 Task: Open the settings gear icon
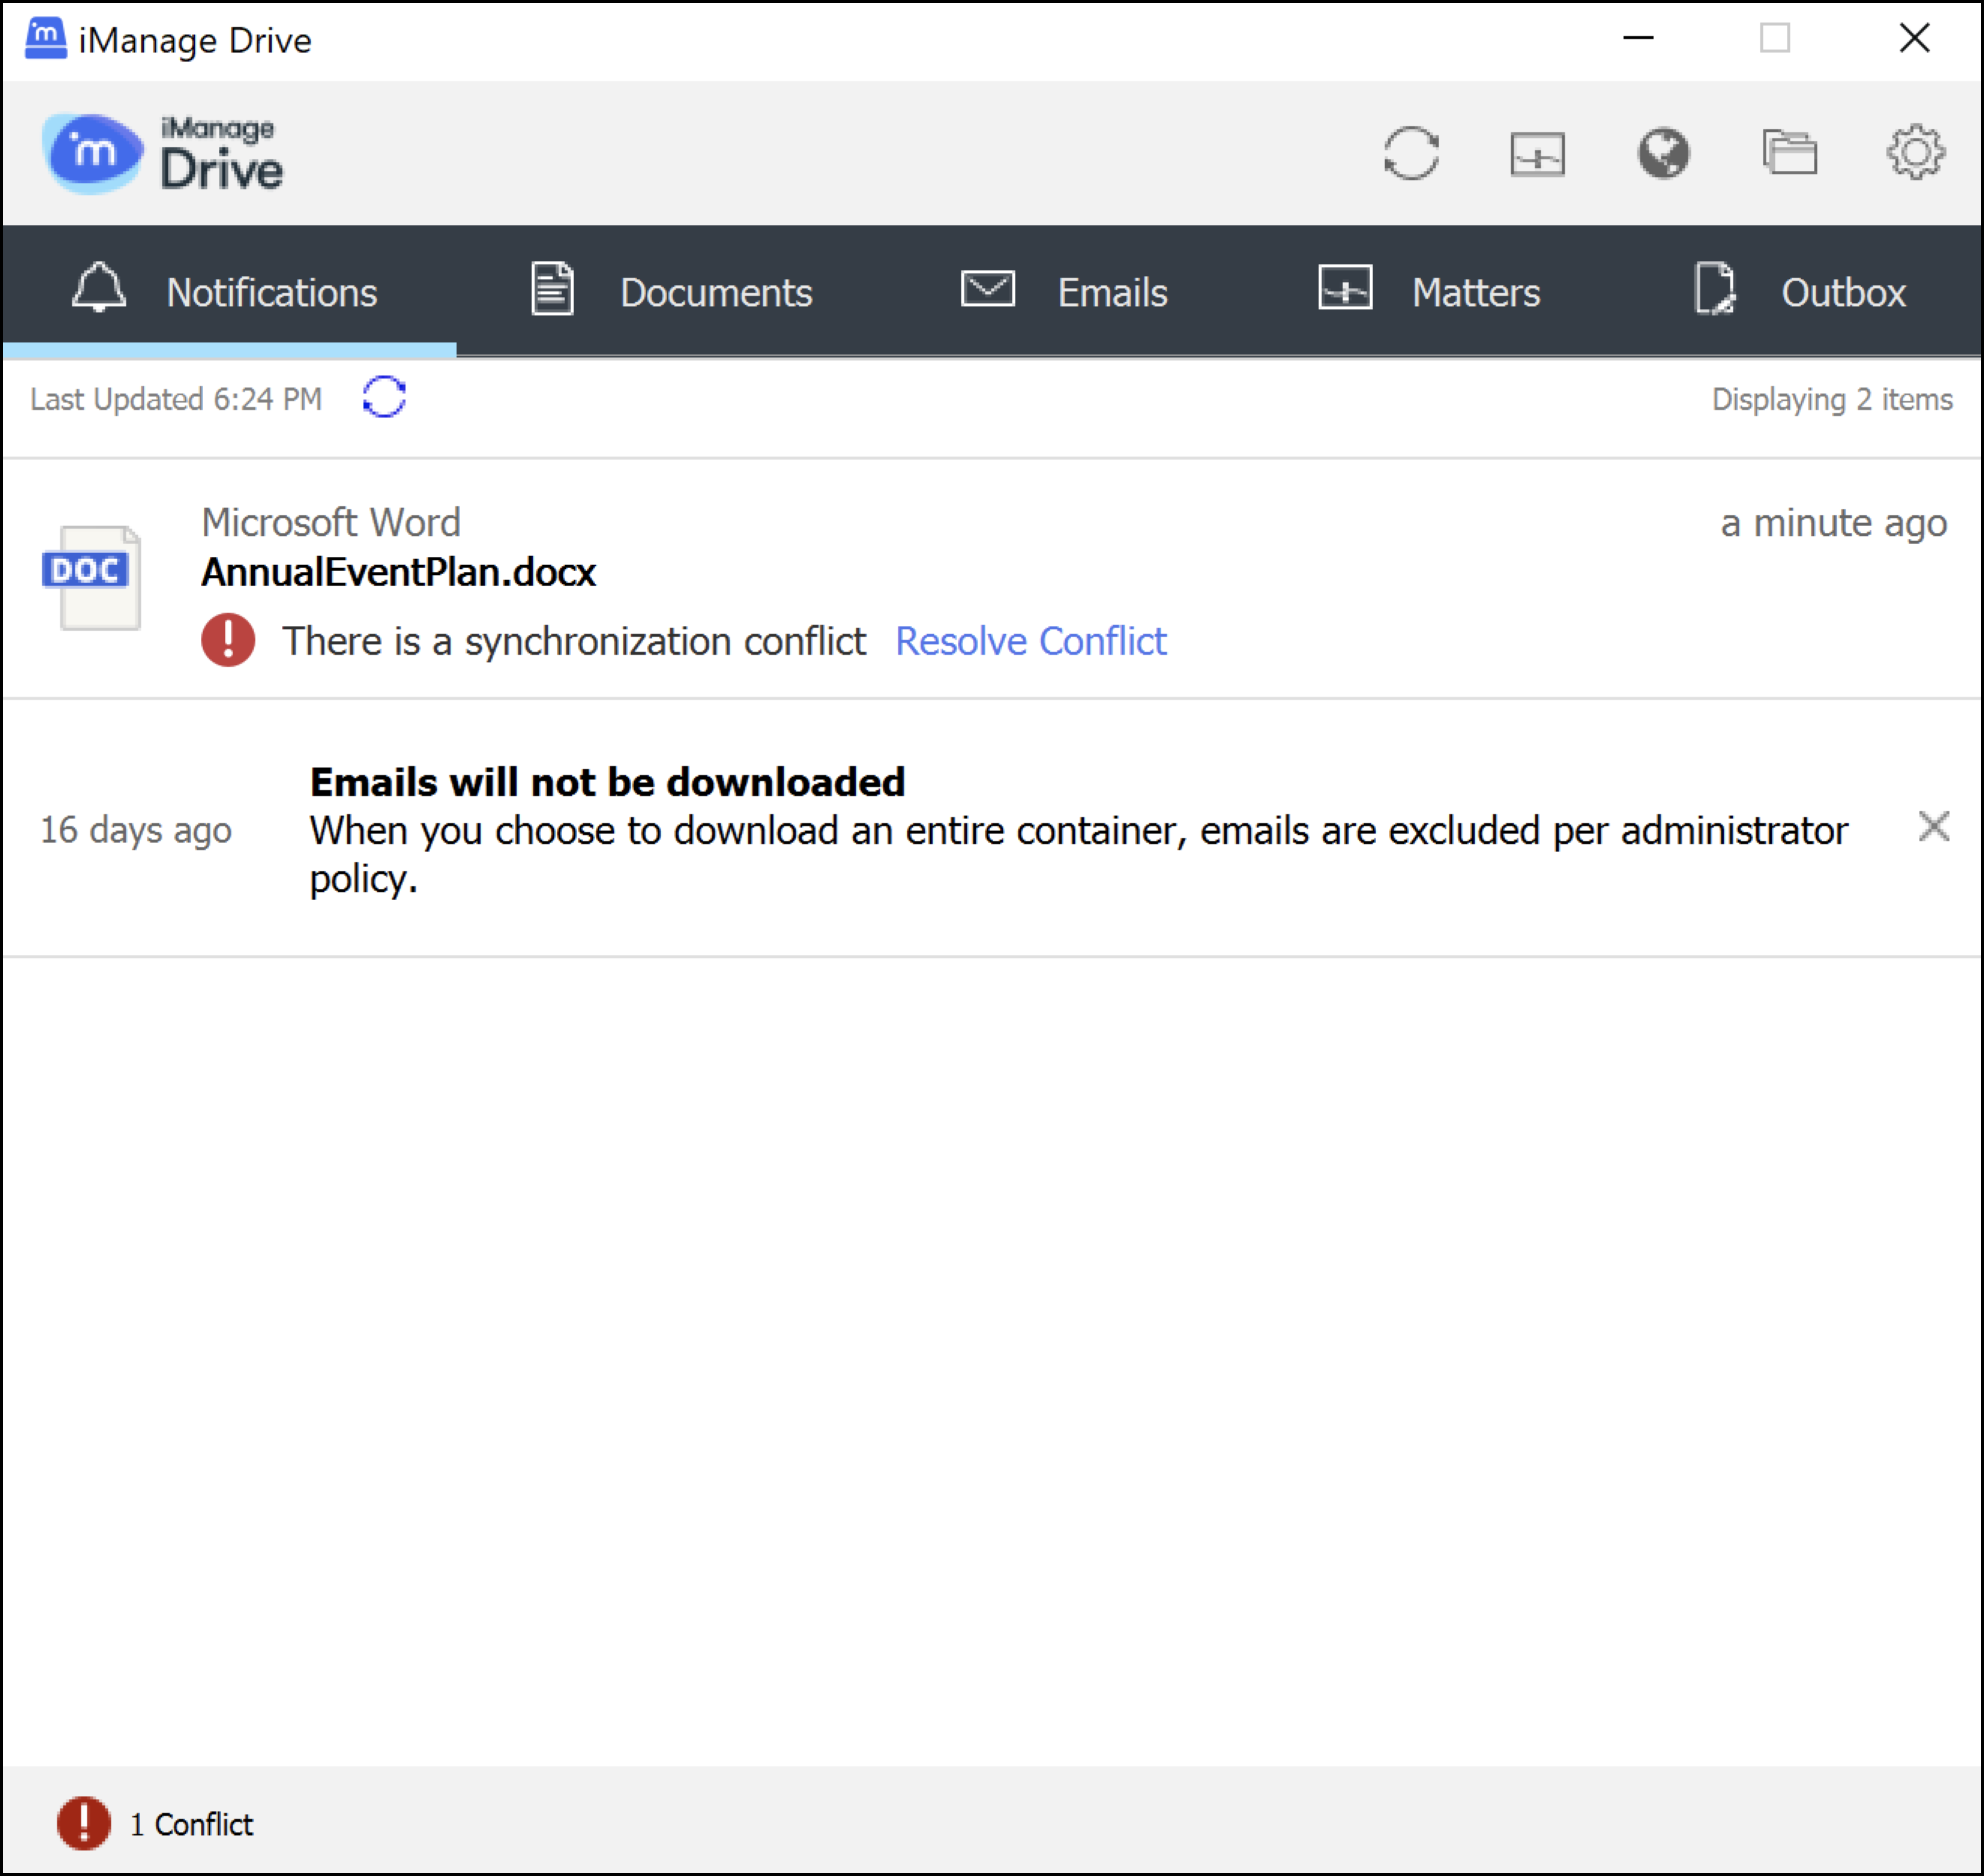[1915, 153]
